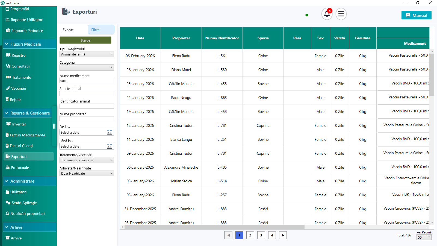Open Inventar from the sidebar

[x=19, y=124]
